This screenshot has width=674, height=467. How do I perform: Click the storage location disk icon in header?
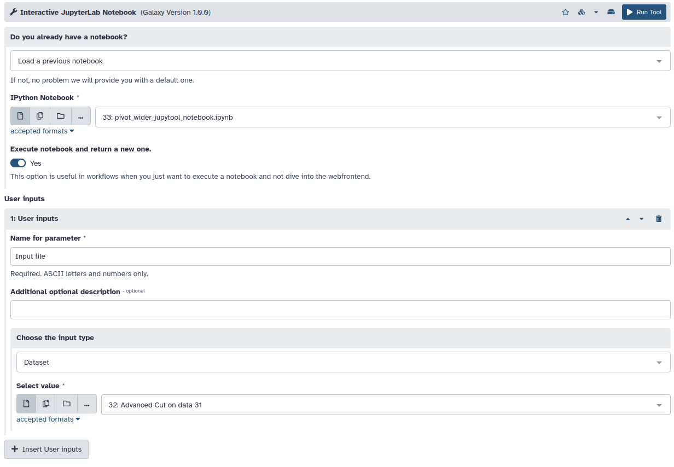pyautogui.click(x=611, y=12)
